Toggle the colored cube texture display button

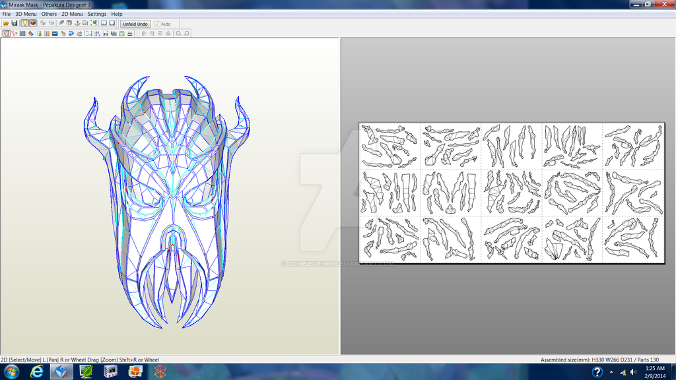(33, 23)
